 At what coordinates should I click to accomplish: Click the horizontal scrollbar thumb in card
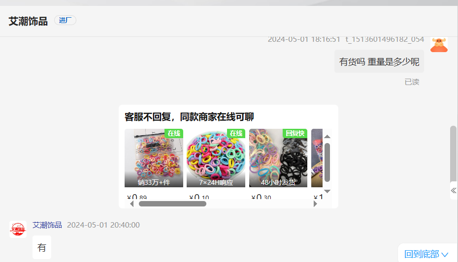(173, 204)
